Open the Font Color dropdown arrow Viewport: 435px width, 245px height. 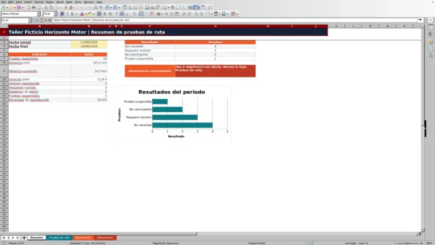[86, 14]
